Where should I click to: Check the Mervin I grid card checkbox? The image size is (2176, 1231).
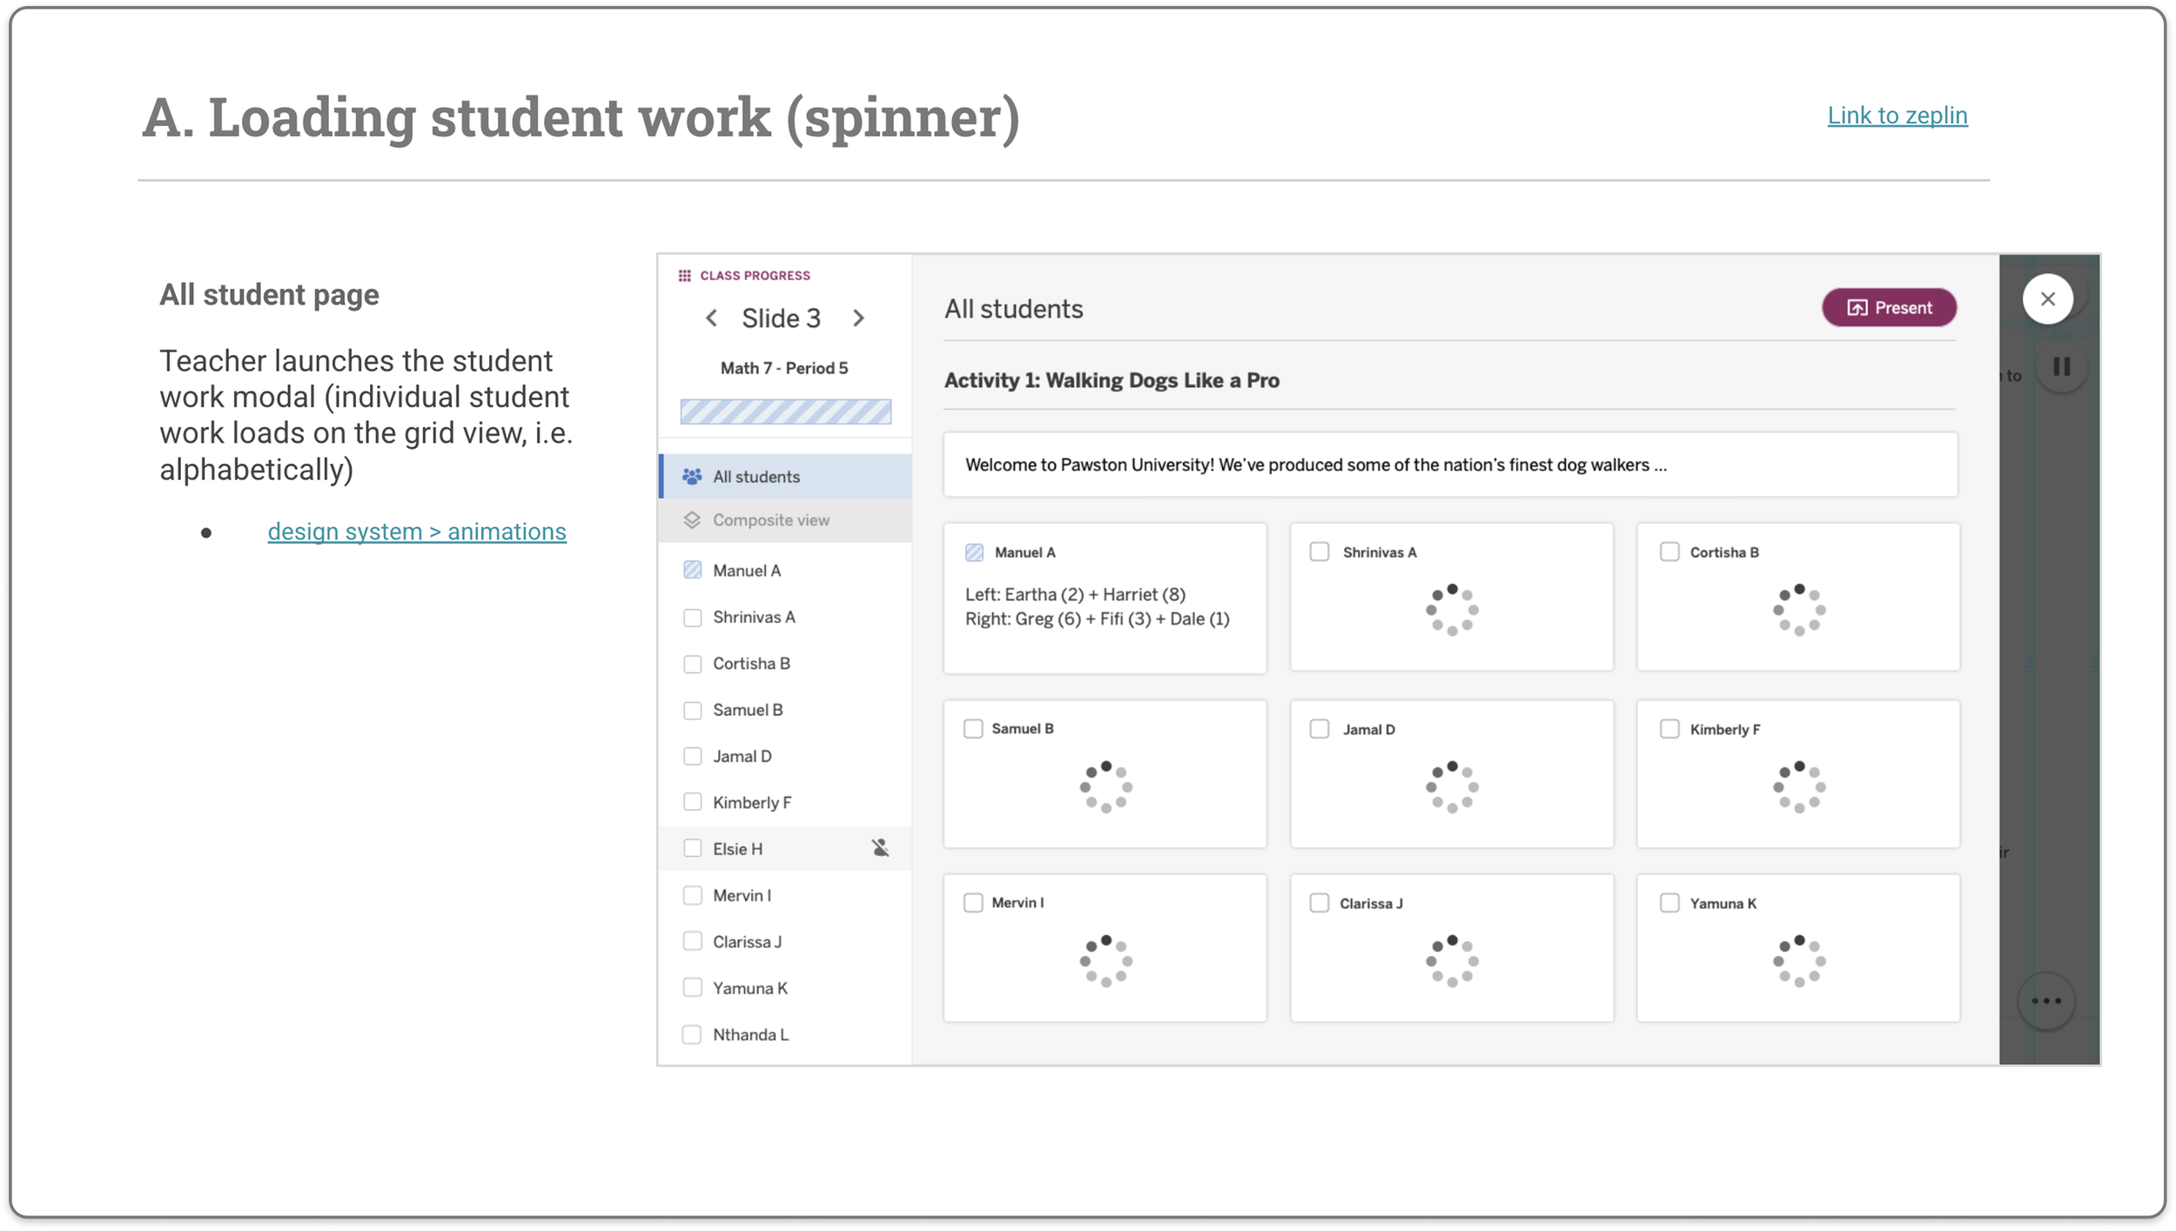(x=973, y=903)
